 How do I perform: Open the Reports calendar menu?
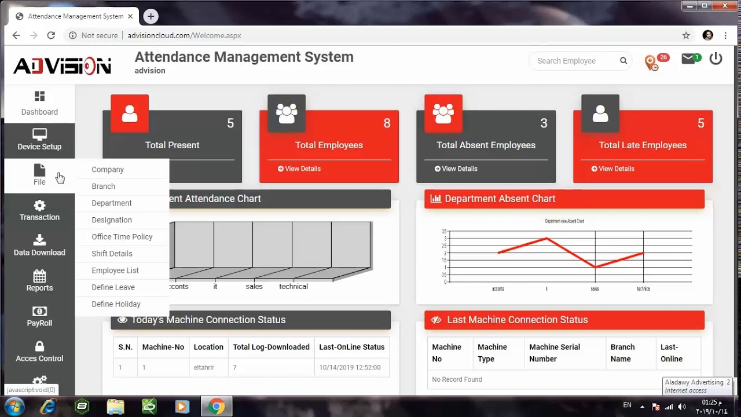[39, 281]
